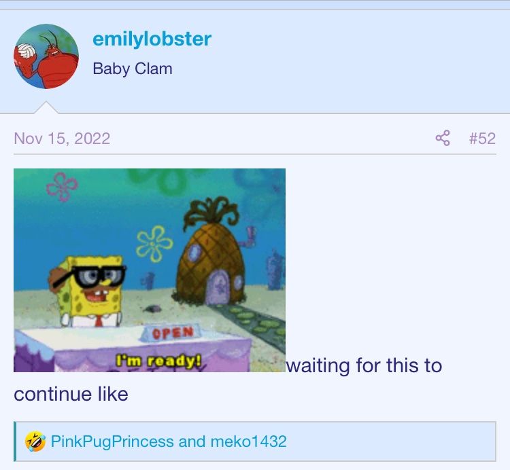
Task: Click the "I'm ready!" yellow caption
Action: [x=159, y=361]
